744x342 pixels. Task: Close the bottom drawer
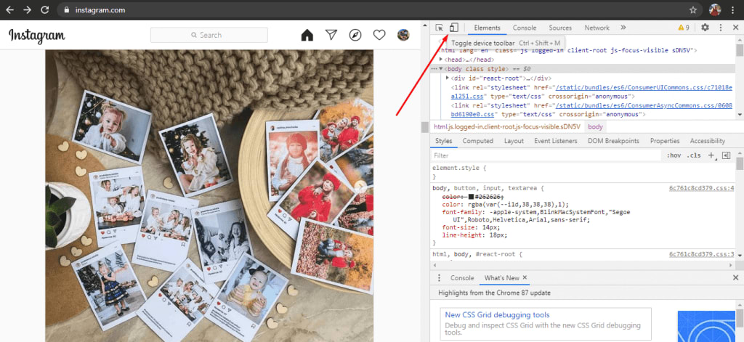(x=735, y=278)
